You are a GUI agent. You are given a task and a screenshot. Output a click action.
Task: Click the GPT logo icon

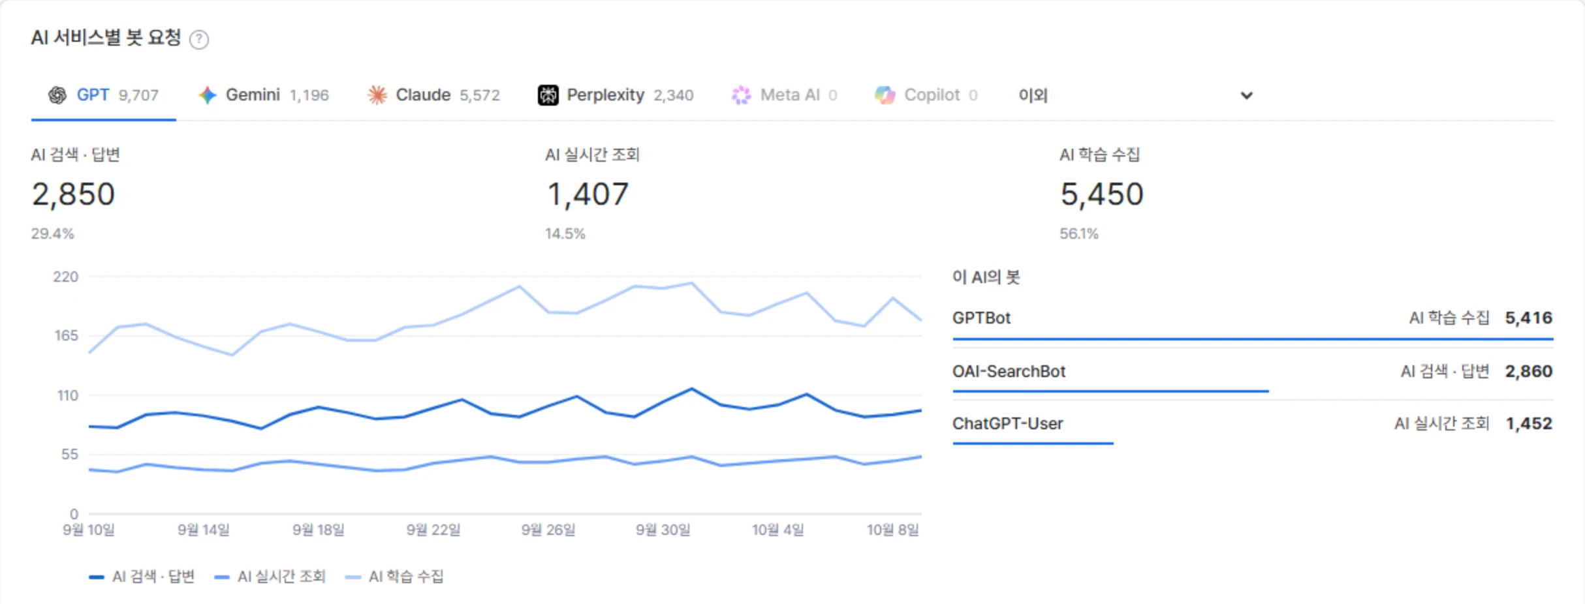[x=57, y=95]
